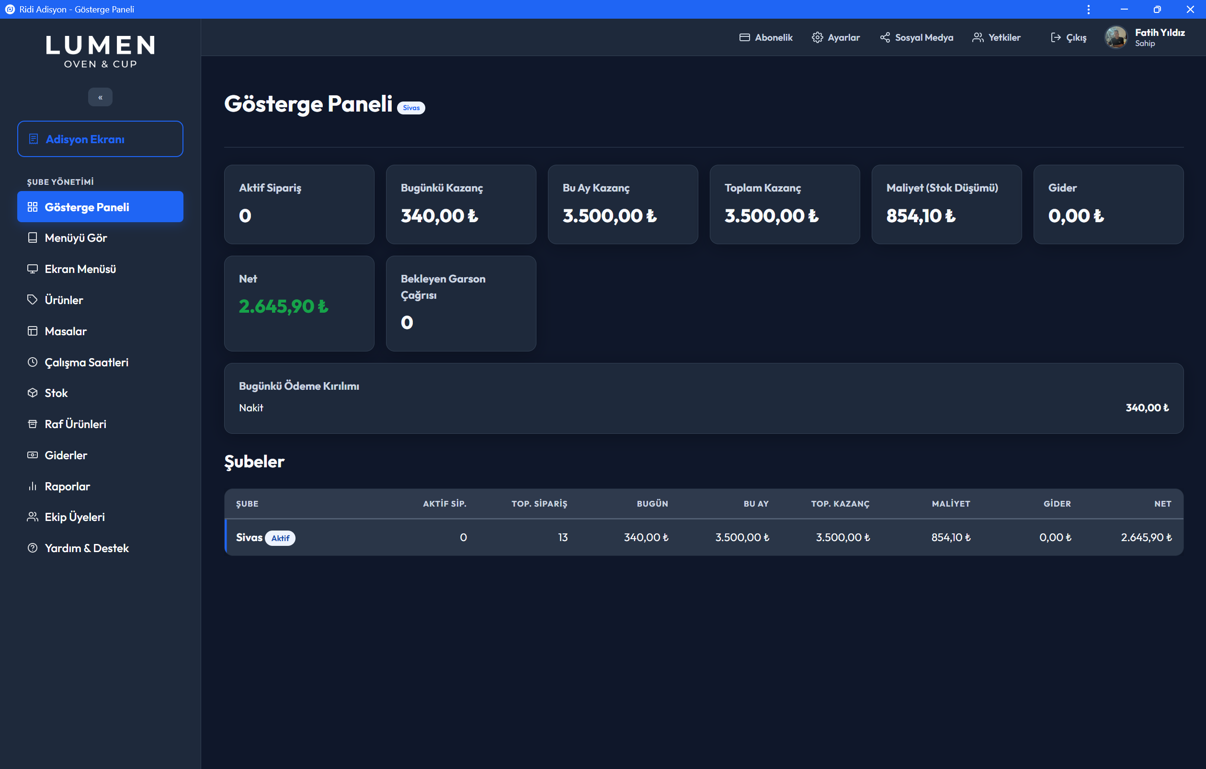Viewport: 1206px width, 769px height.
Task: Click the Toplam Kazanç card label
Action: (763, 188)
